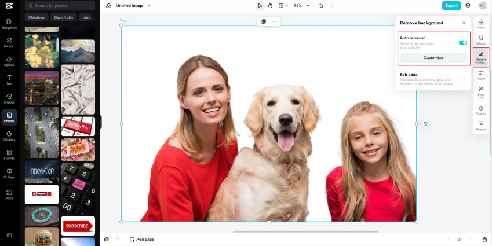The height and width of the screenshot is (246, 492).
Task: Select the yellow flowers photo thumbnail
Action: (x=42, y=52)
